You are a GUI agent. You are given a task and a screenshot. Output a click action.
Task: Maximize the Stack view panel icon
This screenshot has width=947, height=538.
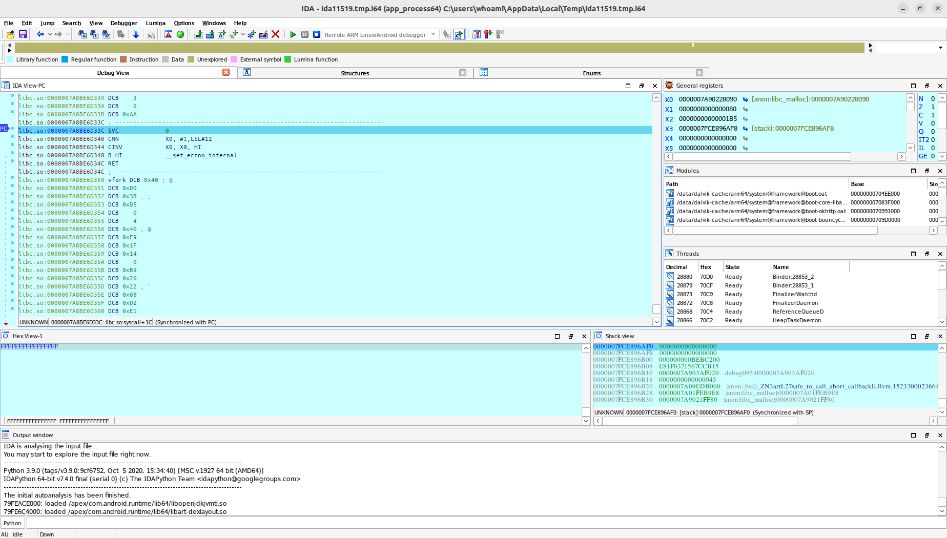[x=913, y=336]
